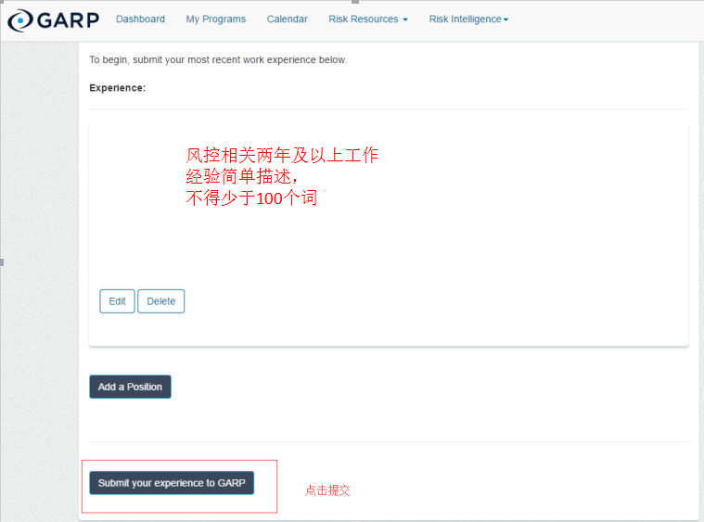Viewport: 704px width, 522px height.
Task: Submit your experience to GARP
Action: click(x=172, y=483)
